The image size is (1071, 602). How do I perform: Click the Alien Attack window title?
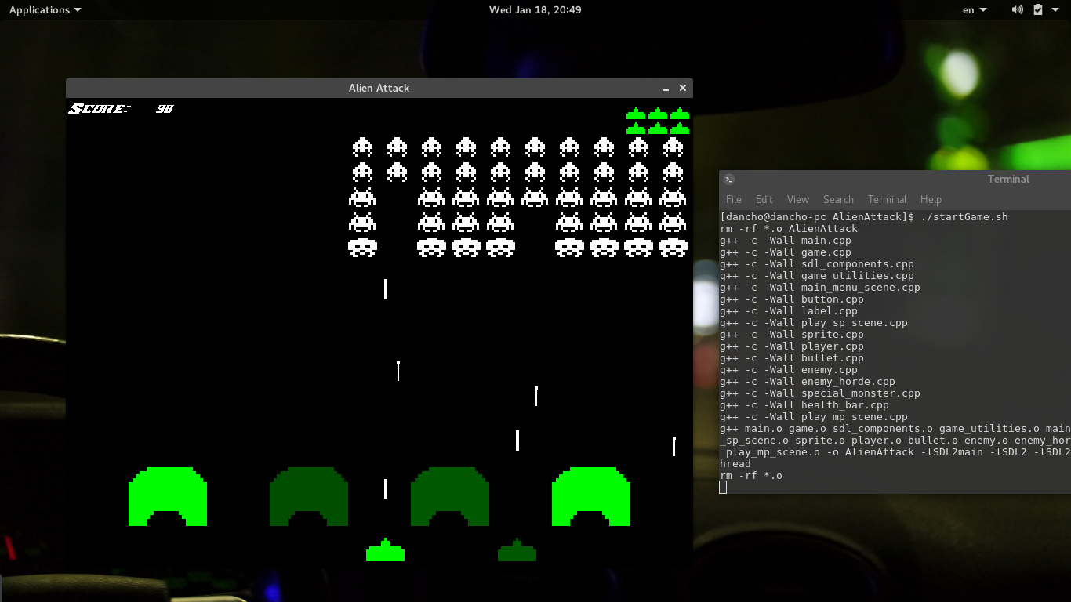click(379, 89)
